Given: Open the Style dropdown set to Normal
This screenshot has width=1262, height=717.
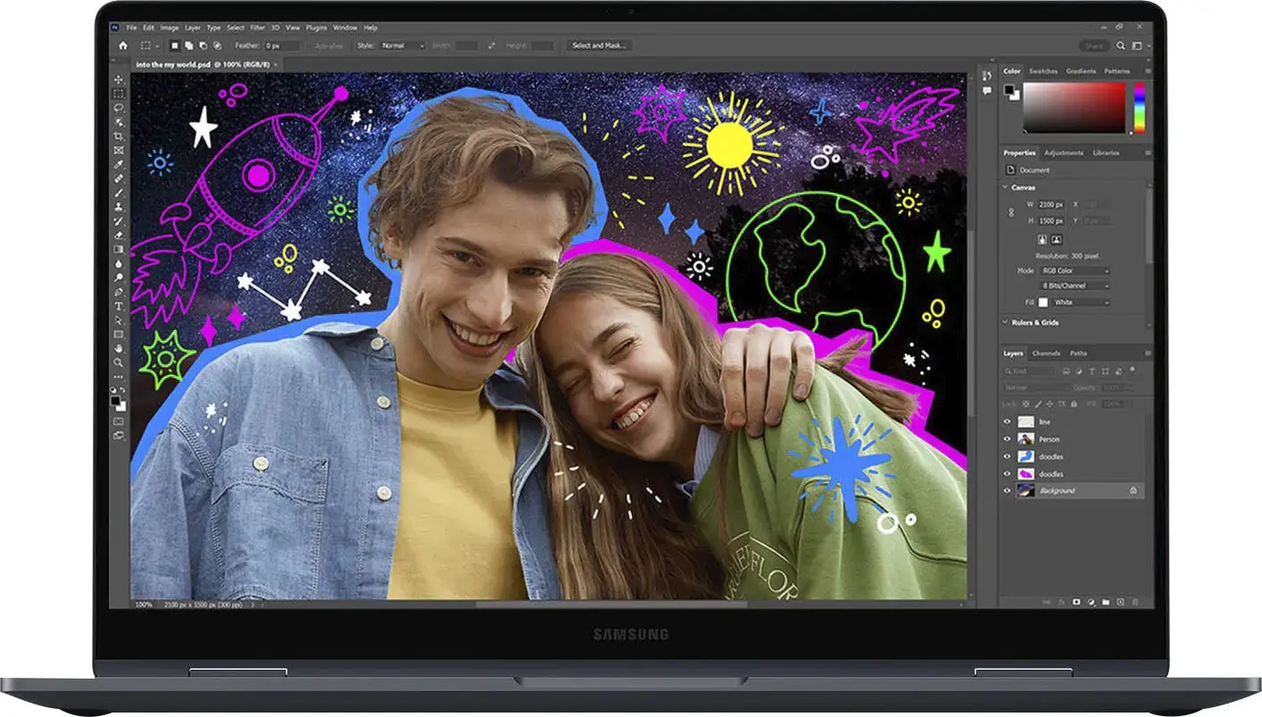Looking at the screenshot, I should pyautogui.click(x=403, y=45).
